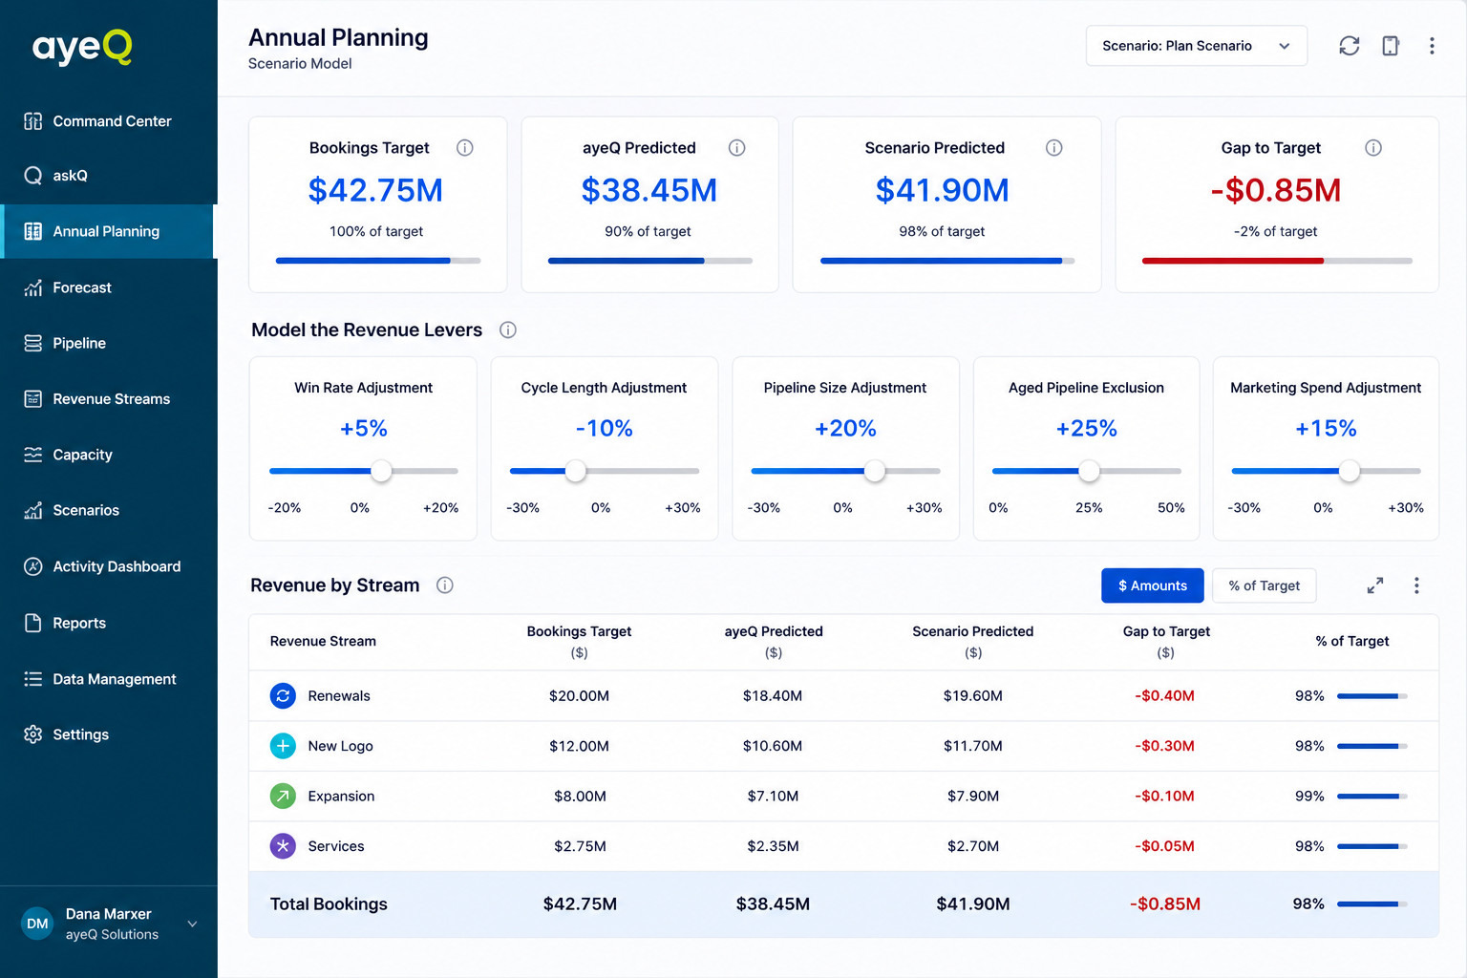Click the Services scenario value $2.70M
This screenshot has width=1467, height=978.
973,846
